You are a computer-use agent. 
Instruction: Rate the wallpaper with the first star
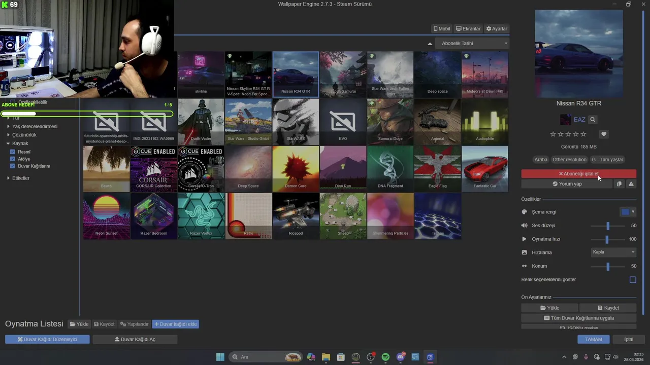click(x=553, y=134)
